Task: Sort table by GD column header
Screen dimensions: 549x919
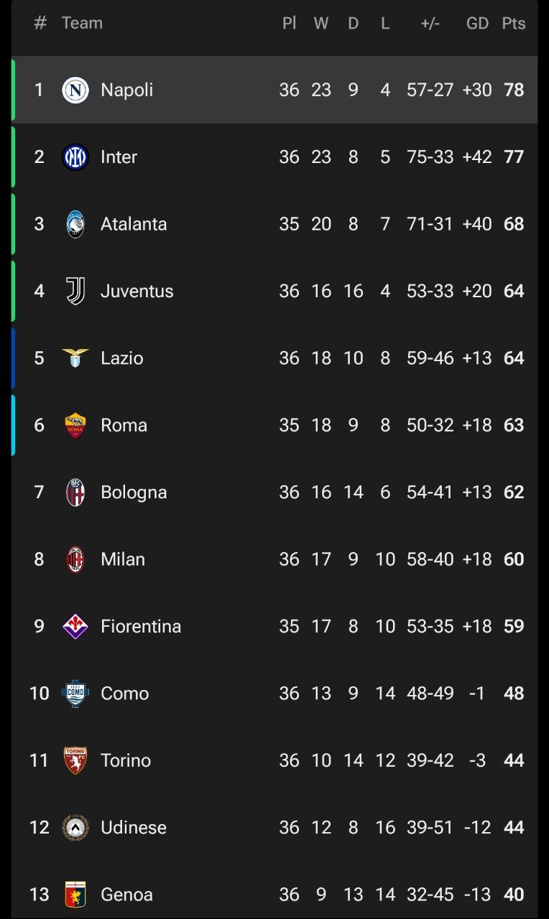Action: [477, 23]
